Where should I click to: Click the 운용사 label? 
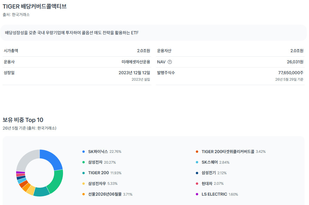pyautogui.click(x=9, y=62)
